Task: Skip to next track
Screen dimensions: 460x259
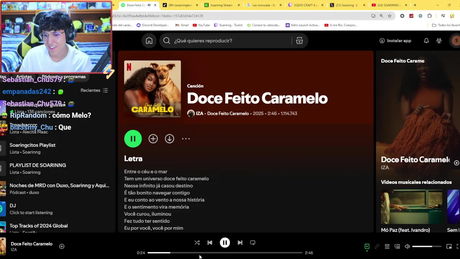Action: 240,243
